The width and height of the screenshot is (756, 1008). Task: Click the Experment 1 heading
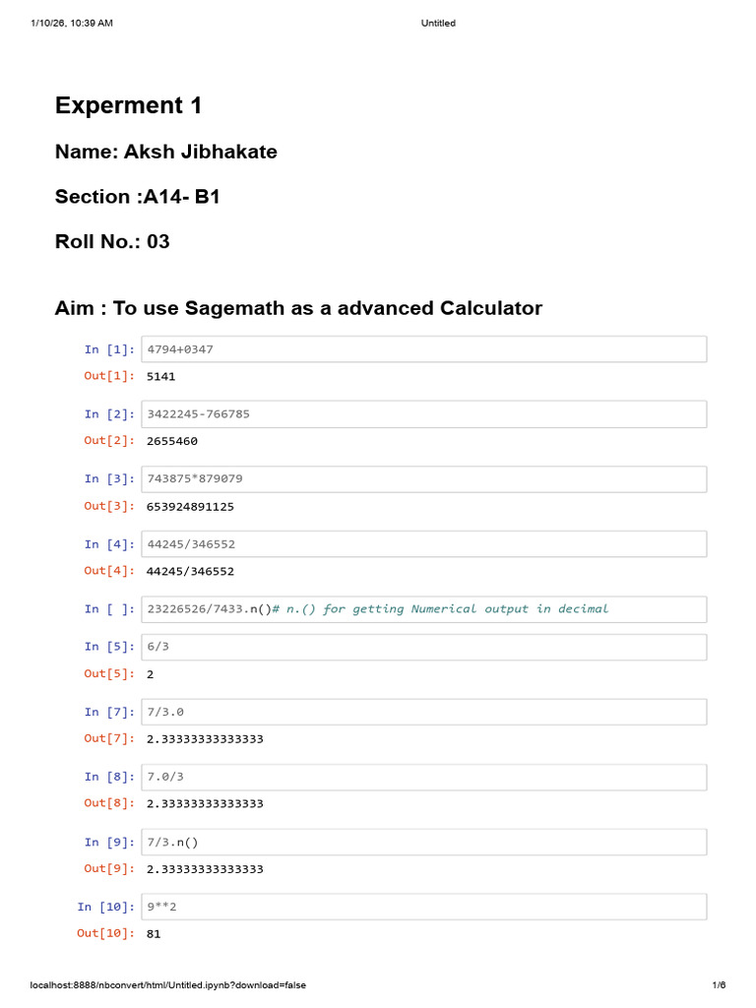pos(129,105)
